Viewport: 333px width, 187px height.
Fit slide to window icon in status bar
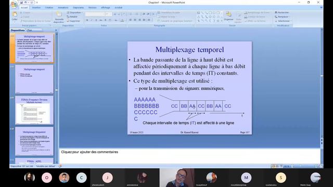coord(321,166)
